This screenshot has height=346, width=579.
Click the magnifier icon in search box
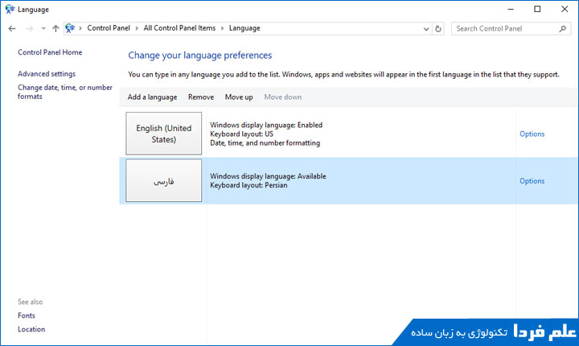click(x=562, y=28)
